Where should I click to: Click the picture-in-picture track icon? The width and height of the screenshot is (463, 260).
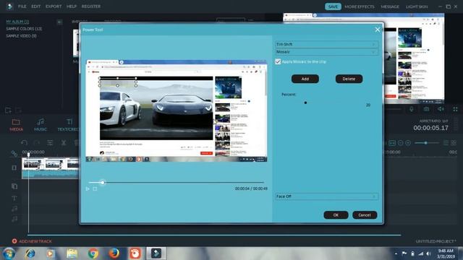(x=14, y=186)
